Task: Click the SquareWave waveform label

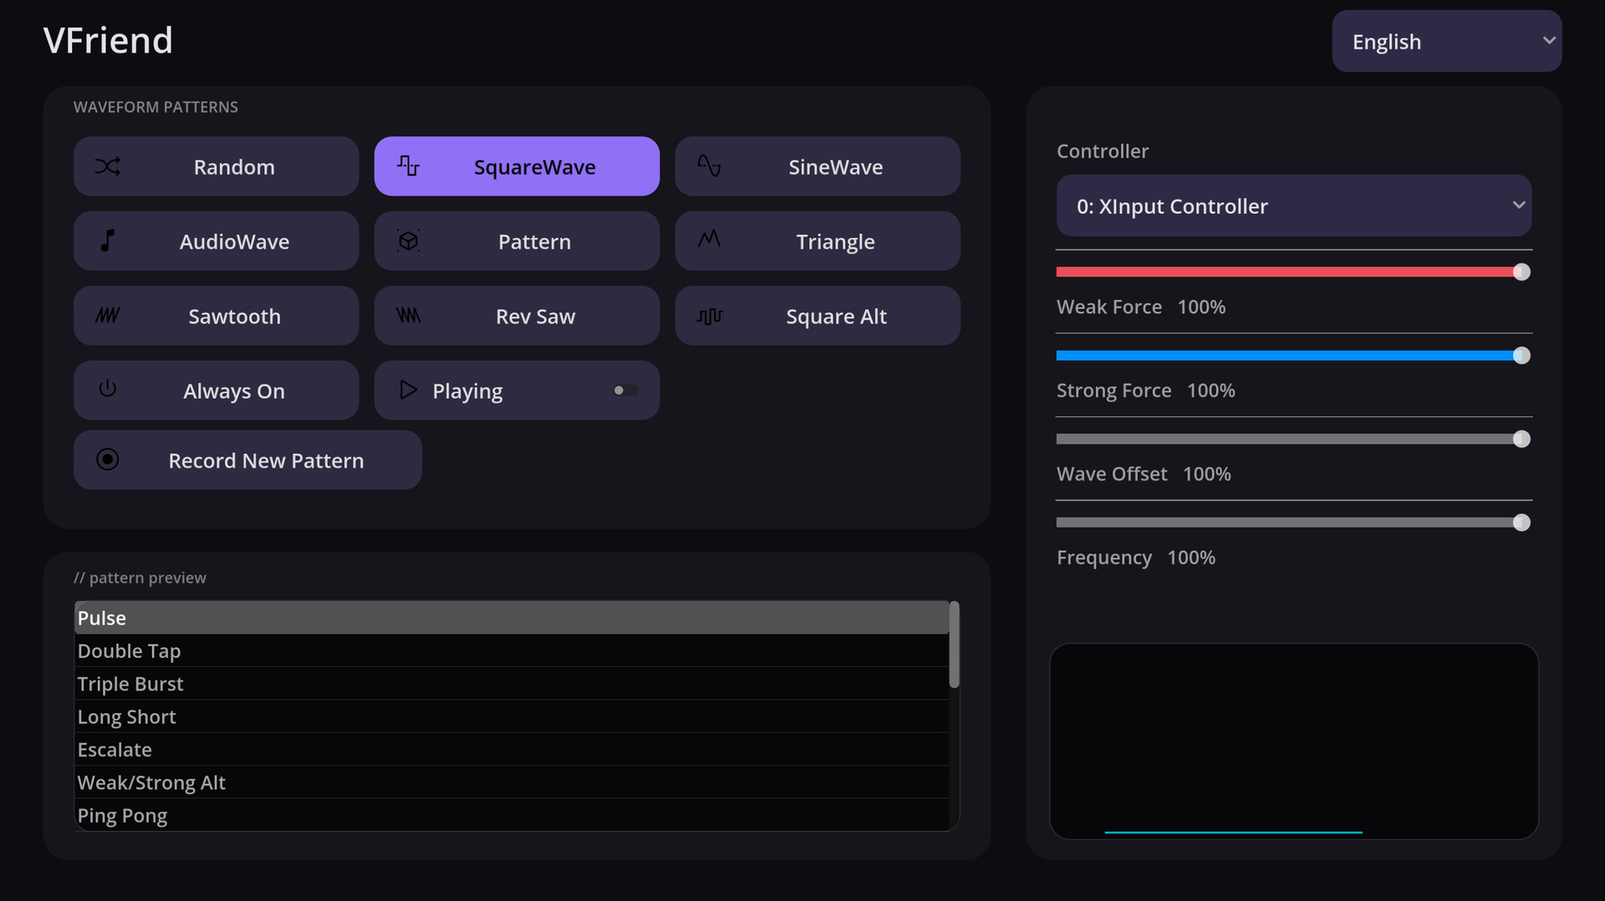Action: tap(534, 167)
